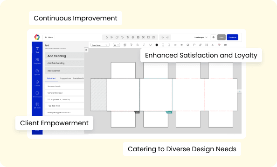Click the red T icon in format bar
This screenshot has width=277, height=167.
click(x=219, y=45)
